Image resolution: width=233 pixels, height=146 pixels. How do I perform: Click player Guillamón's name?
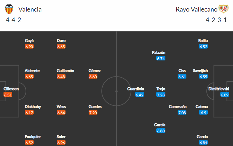coord(66,71)
